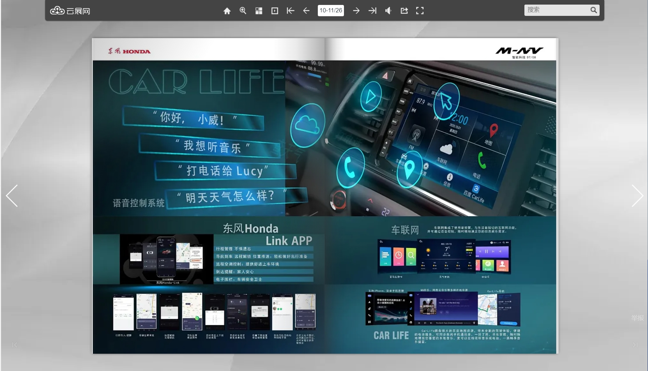Enter fullscreen mode
648x371 pixels.
[420, 11]
